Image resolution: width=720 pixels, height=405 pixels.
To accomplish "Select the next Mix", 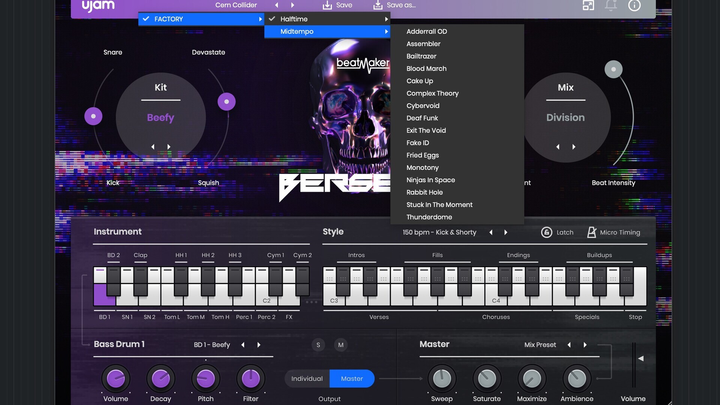I will (574, 147).
